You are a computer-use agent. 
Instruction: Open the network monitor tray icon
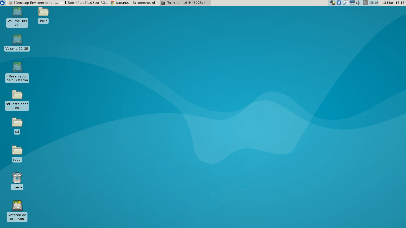(352, 3)
